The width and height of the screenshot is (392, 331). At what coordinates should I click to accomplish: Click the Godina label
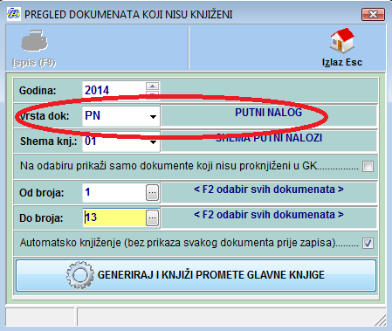pos(38,90)
